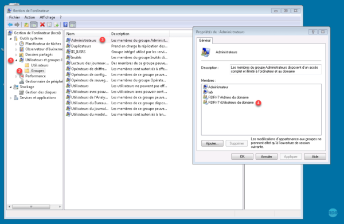Toggle the console tree toolbar icon

point(33,25)
